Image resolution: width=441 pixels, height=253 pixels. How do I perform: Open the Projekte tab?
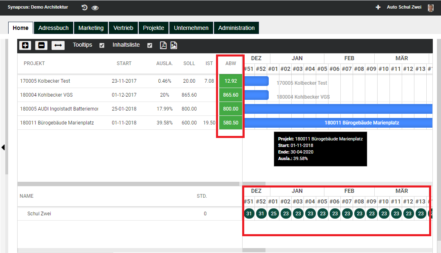tap(153, 28)
